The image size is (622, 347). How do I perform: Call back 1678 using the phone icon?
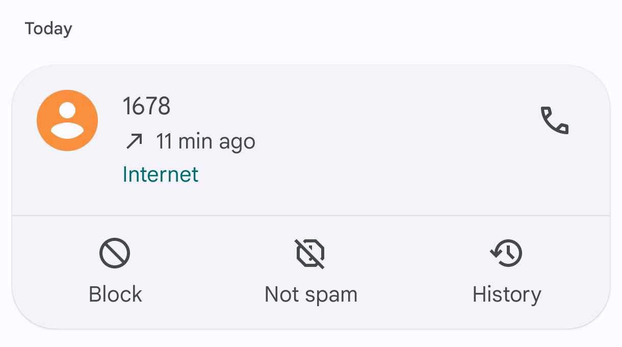554,120
